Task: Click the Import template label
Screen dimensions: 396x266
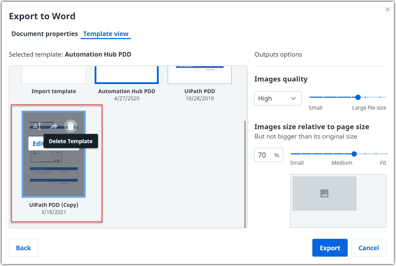Action: tap(54, 91)
